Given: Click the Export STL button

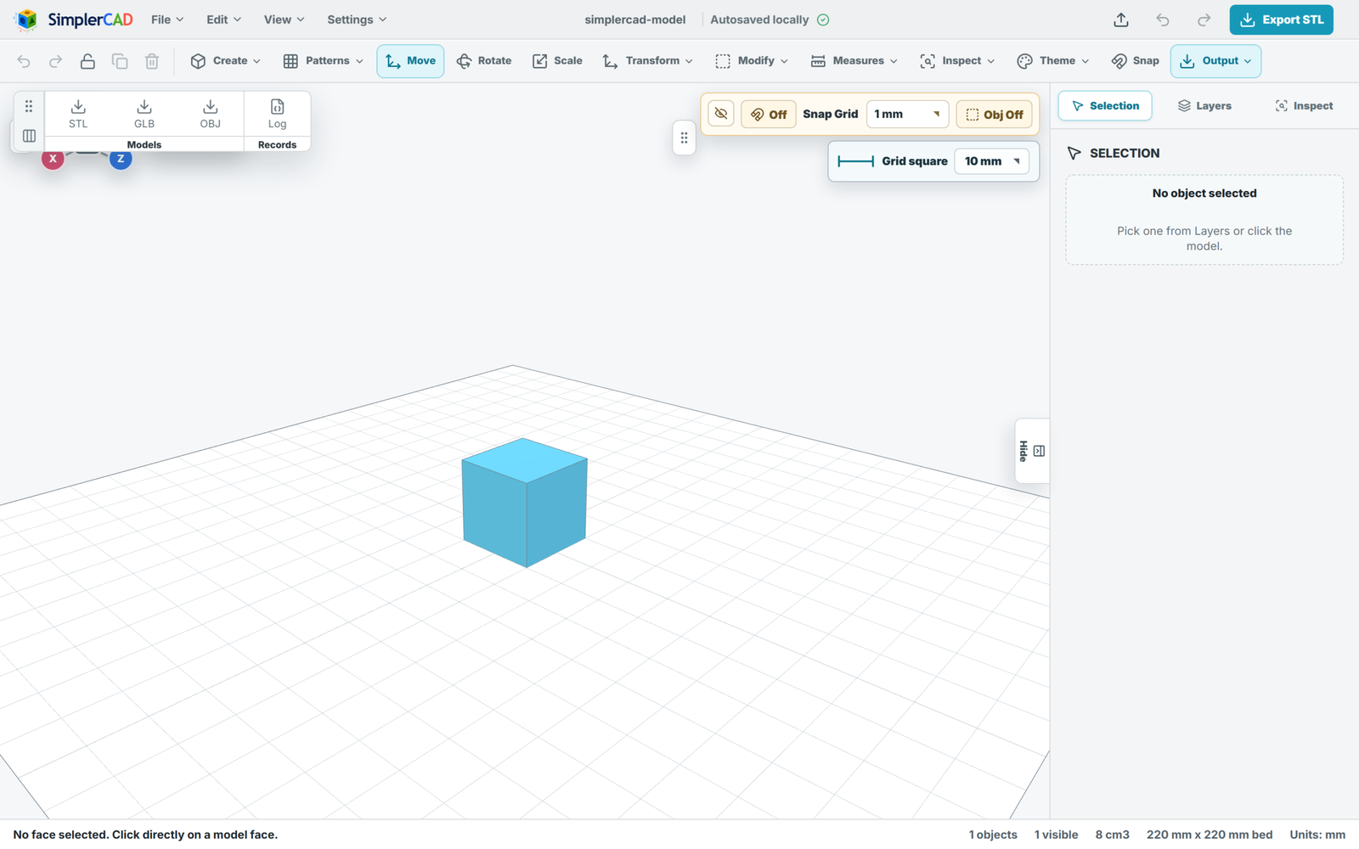Looking at the screenshot, I should [x=1281, y=20].
